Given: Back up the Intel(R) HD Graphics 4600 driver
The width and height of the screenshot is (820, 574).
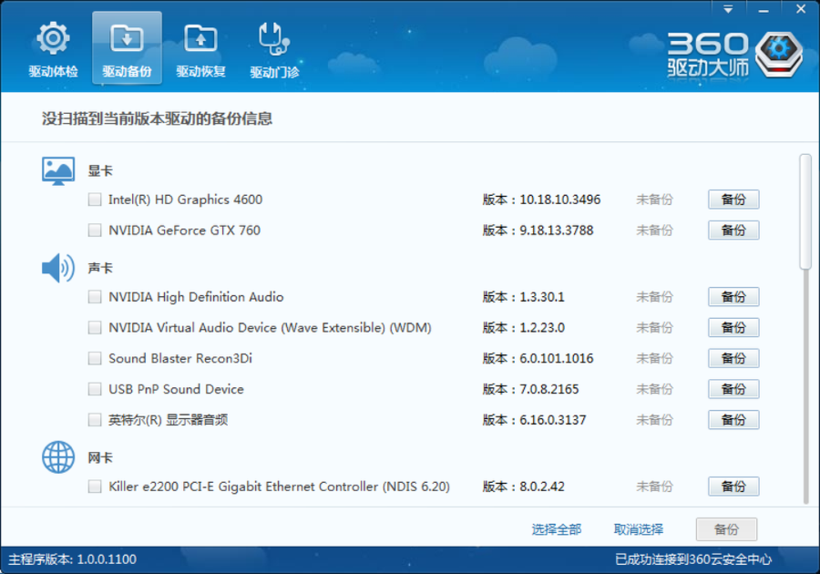Looking at the screenshot, I should [x=733, y=199].
